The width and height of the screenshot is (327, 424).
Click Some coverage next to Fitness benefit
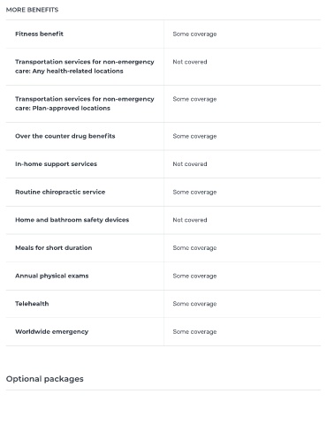coord(194,34)
